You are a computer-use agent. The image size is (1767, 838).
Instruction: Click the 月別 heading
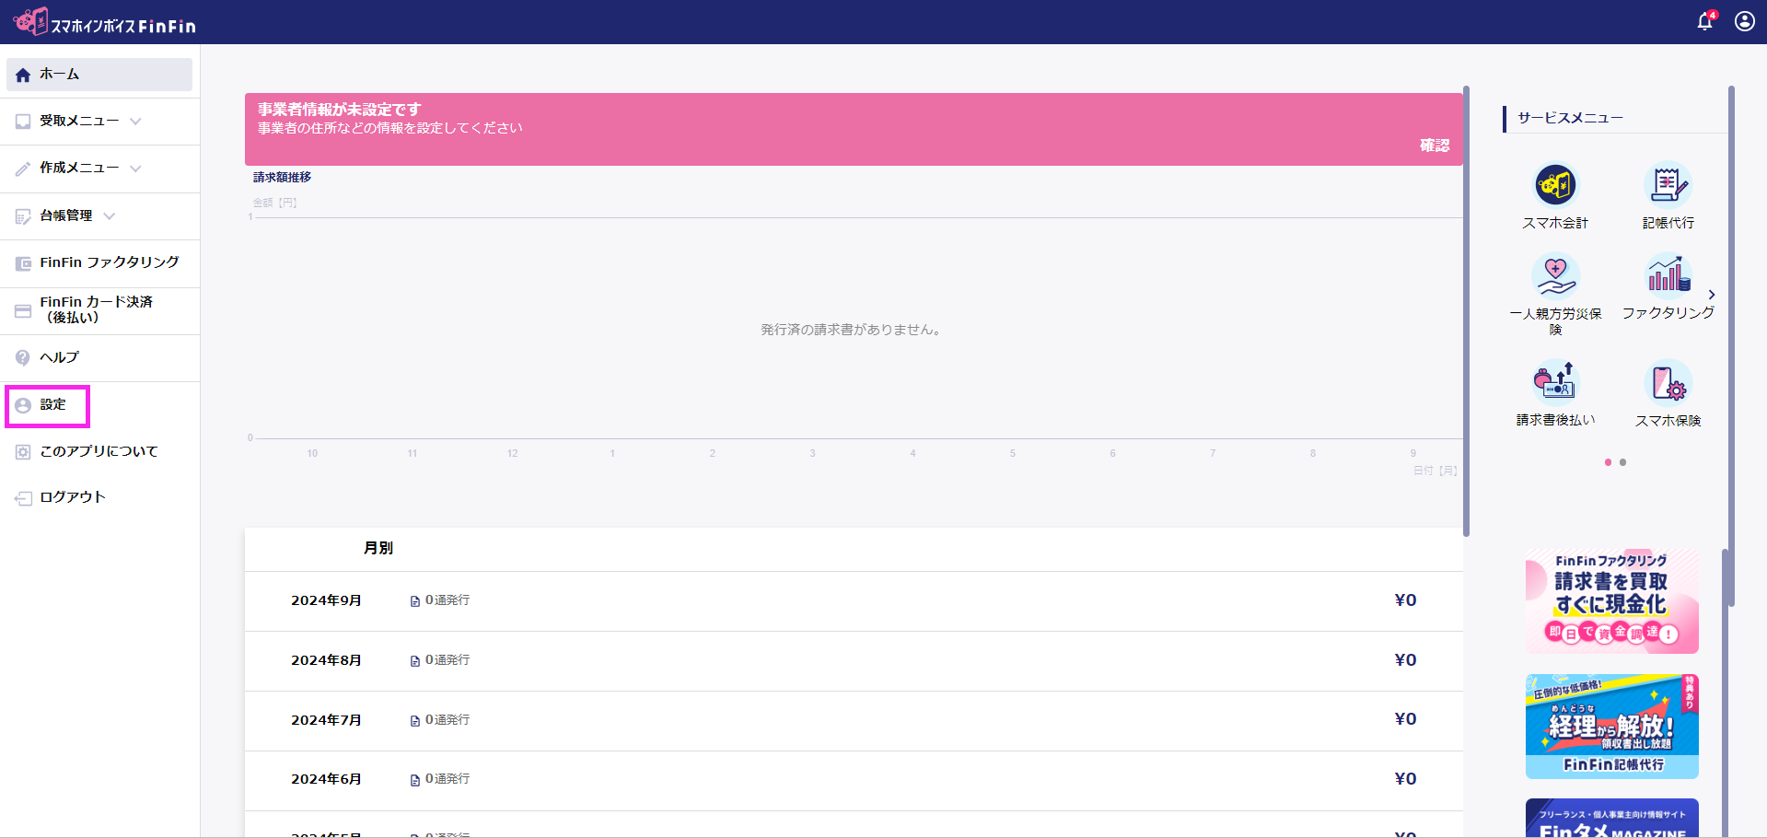click(378, 548)
